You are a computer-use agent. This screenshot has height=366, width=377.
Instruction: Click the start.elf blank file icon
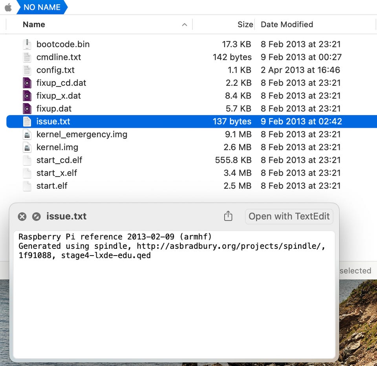(x=27, y=186)
